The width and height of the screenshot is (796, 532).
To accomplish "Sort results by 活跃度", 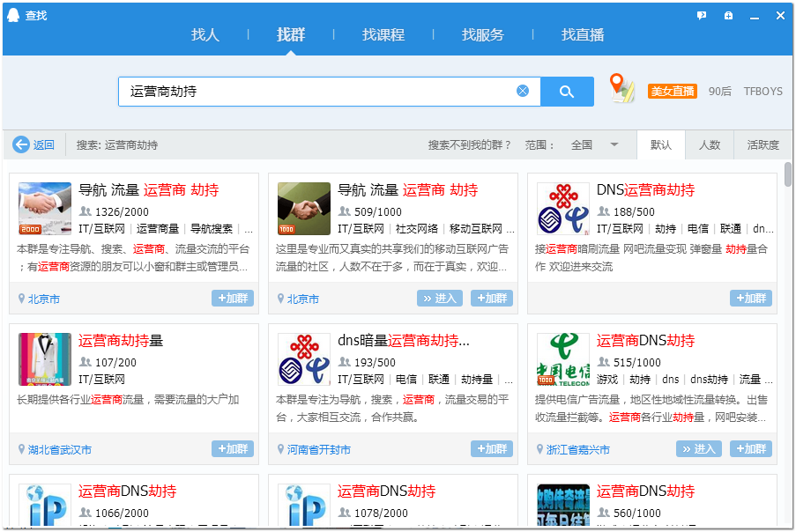I will [x=763, y=145].
